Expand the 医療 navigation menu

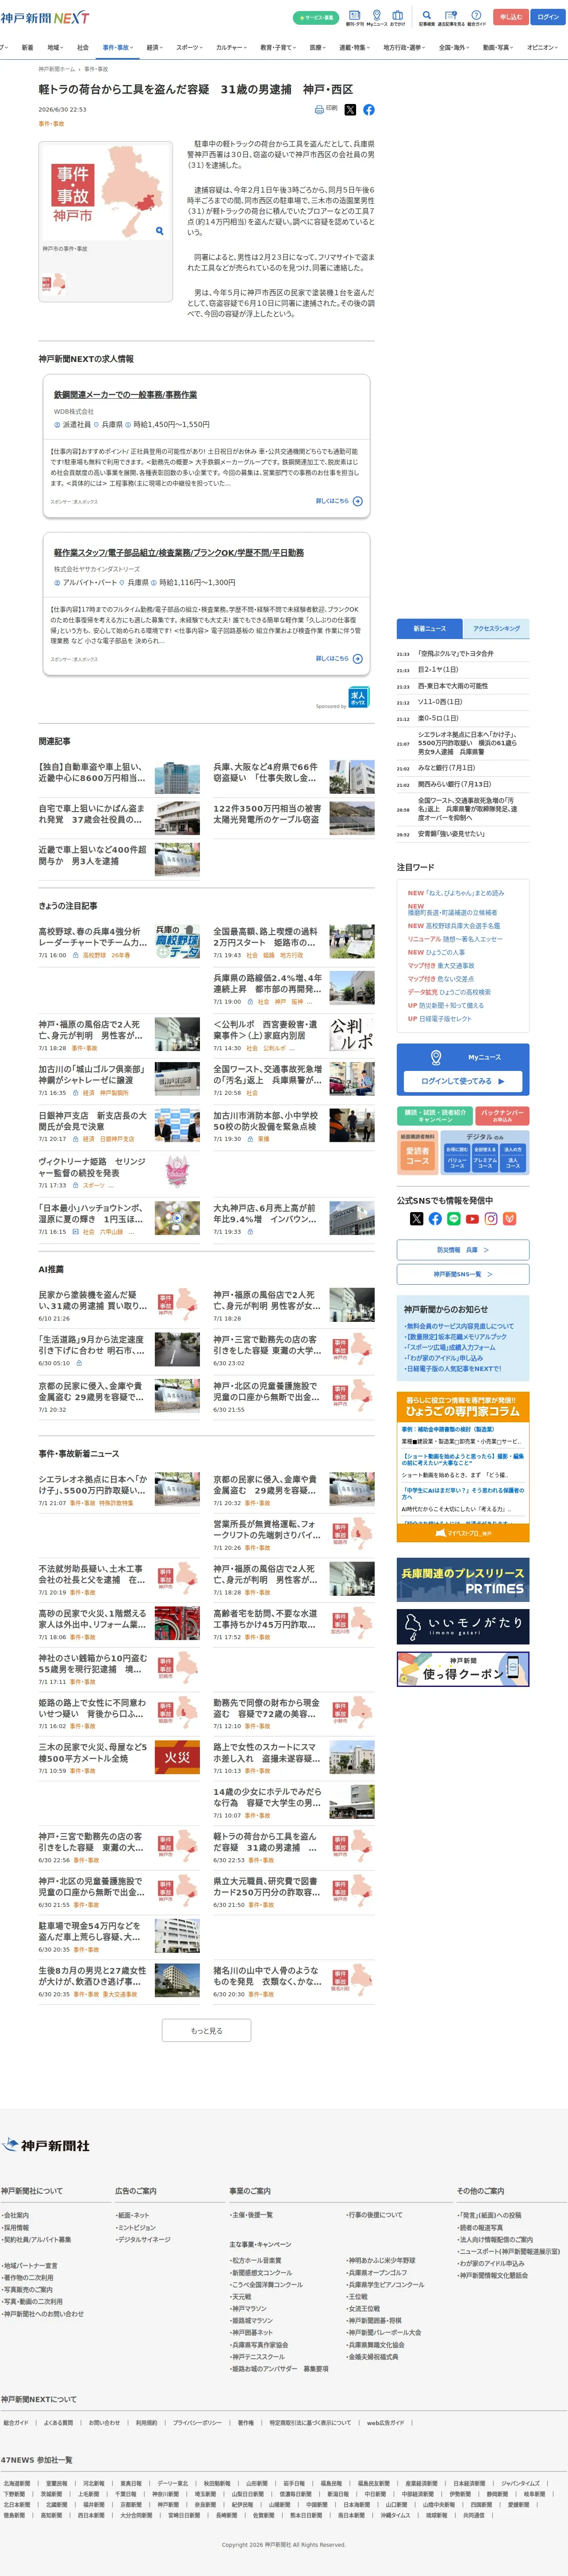click(x=318, y=47)
